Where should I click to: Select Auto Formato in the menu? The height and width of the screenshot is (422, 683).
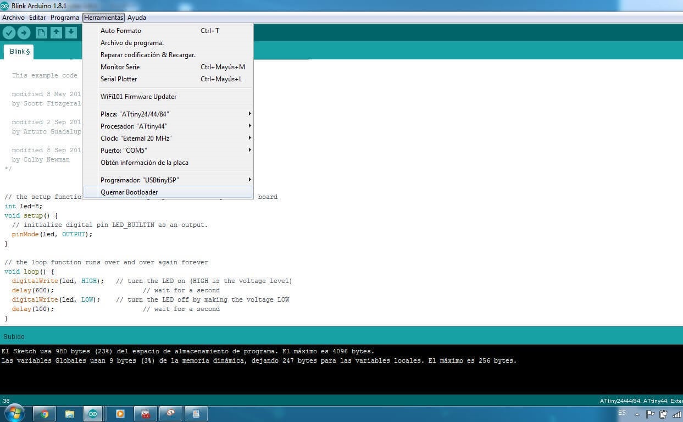point(168,31)
